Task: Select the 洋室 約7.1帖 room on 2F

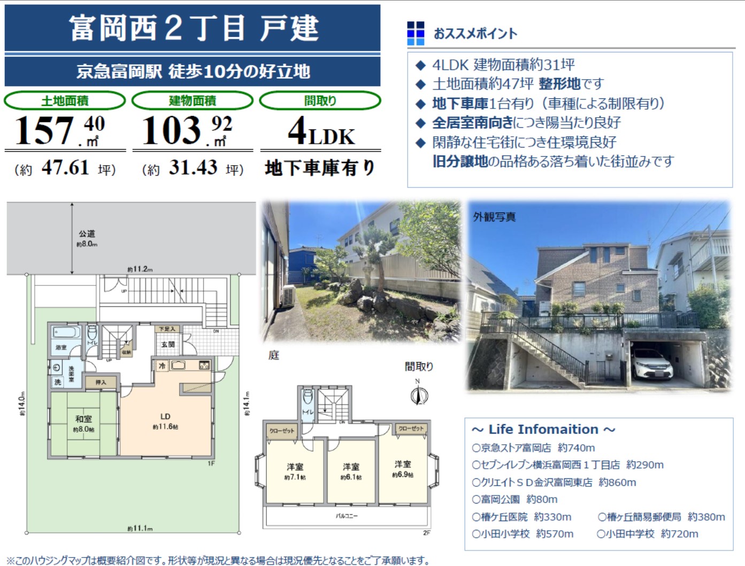Action: pos(295,471)
